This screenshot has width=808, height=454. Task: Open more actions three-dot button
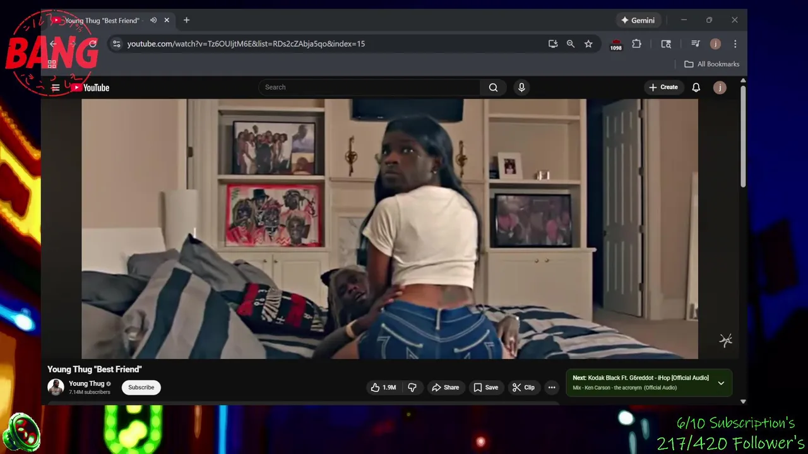[552, 387]
